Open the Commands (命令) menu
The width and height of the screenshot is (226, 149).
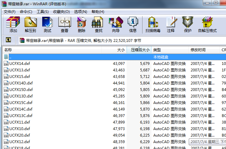[x=26, y=12]
